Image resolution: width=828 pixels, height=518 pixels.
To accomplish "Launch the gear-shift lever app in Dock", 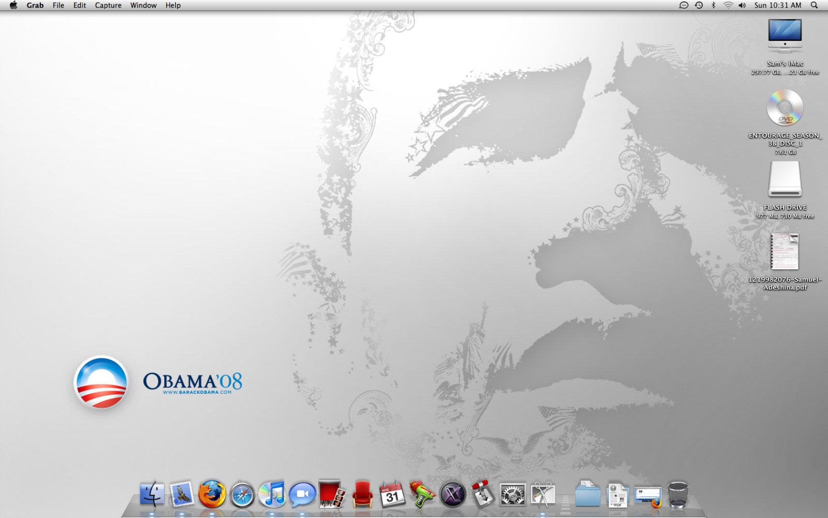I will coord(482,494).
